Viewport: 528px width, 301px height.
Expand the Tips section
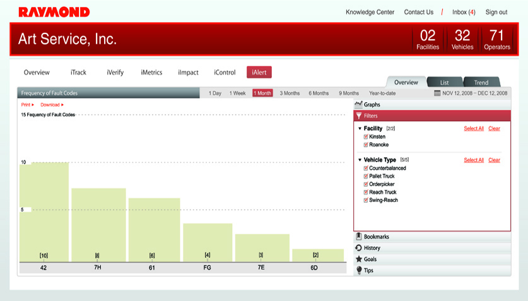(432, 270)
